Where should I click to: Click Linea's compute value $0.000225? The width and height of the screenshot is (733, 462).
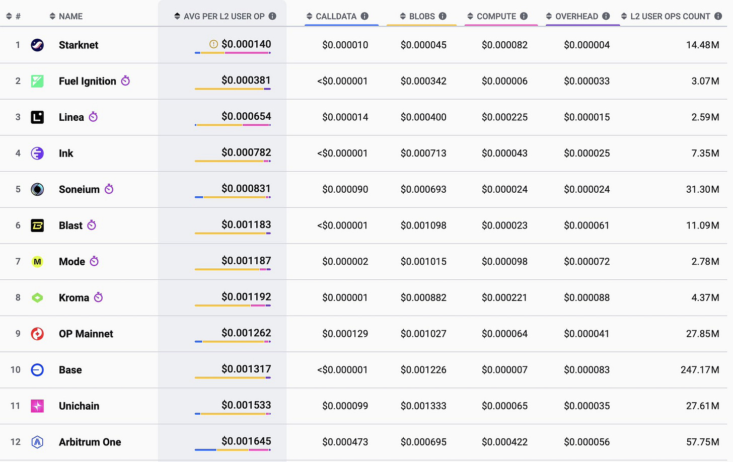[x=504, y=117]
